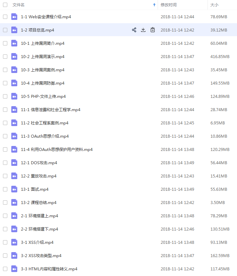Click video icon of 10-4 上传漏洞防御.mp4

point(14,83)
